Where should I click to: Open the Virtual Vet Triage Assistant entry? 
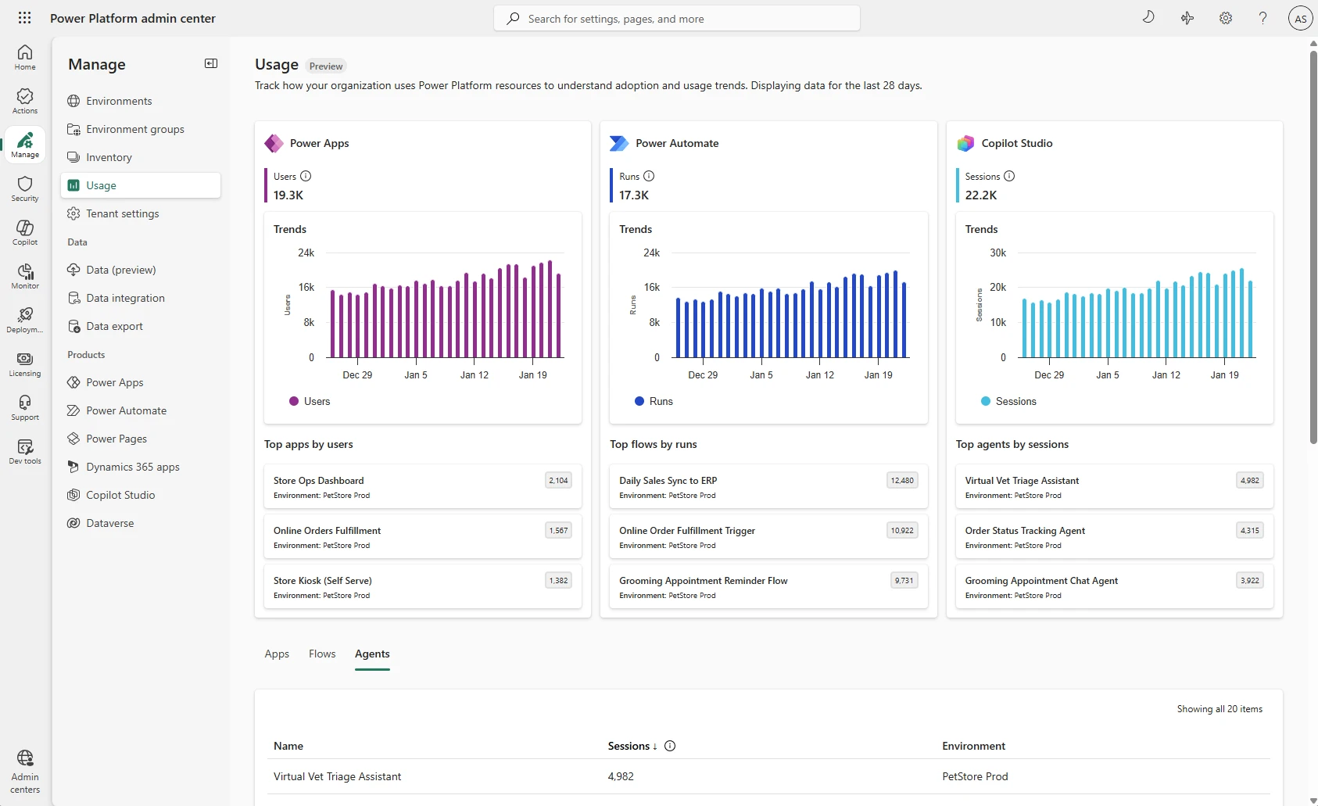point(336,776)
